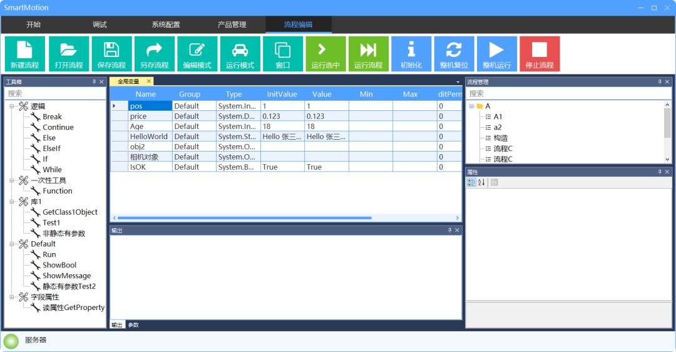Click the variable table horizontal scrollbar
The height and width of the screenshot is (352, 676).
(245, 218)
